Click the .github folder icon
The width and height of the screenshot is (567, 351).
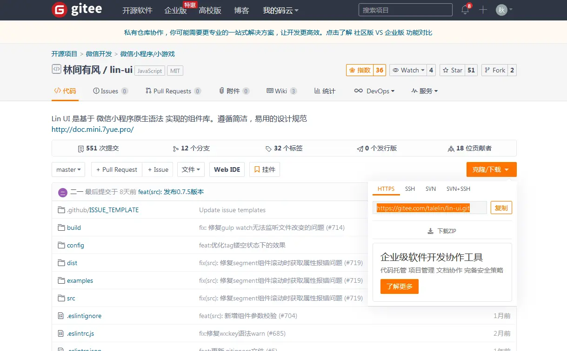61,210
